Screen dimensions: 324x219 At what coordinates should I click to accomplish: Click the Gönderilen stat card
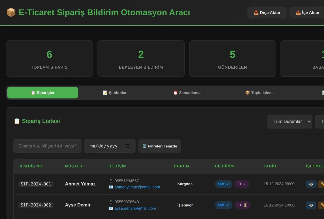[x=232, y=59]
